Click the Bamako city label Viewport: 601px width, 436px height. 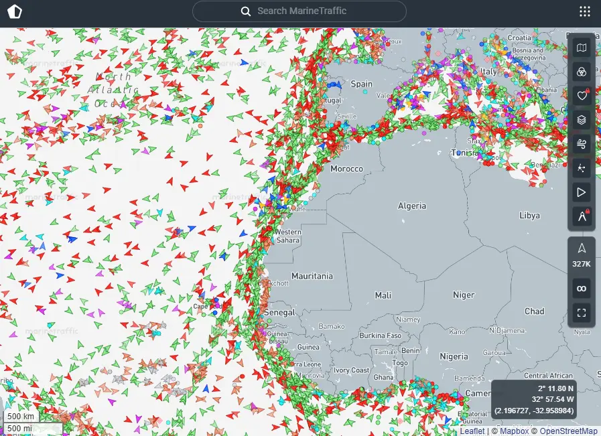tap(332, 326)
